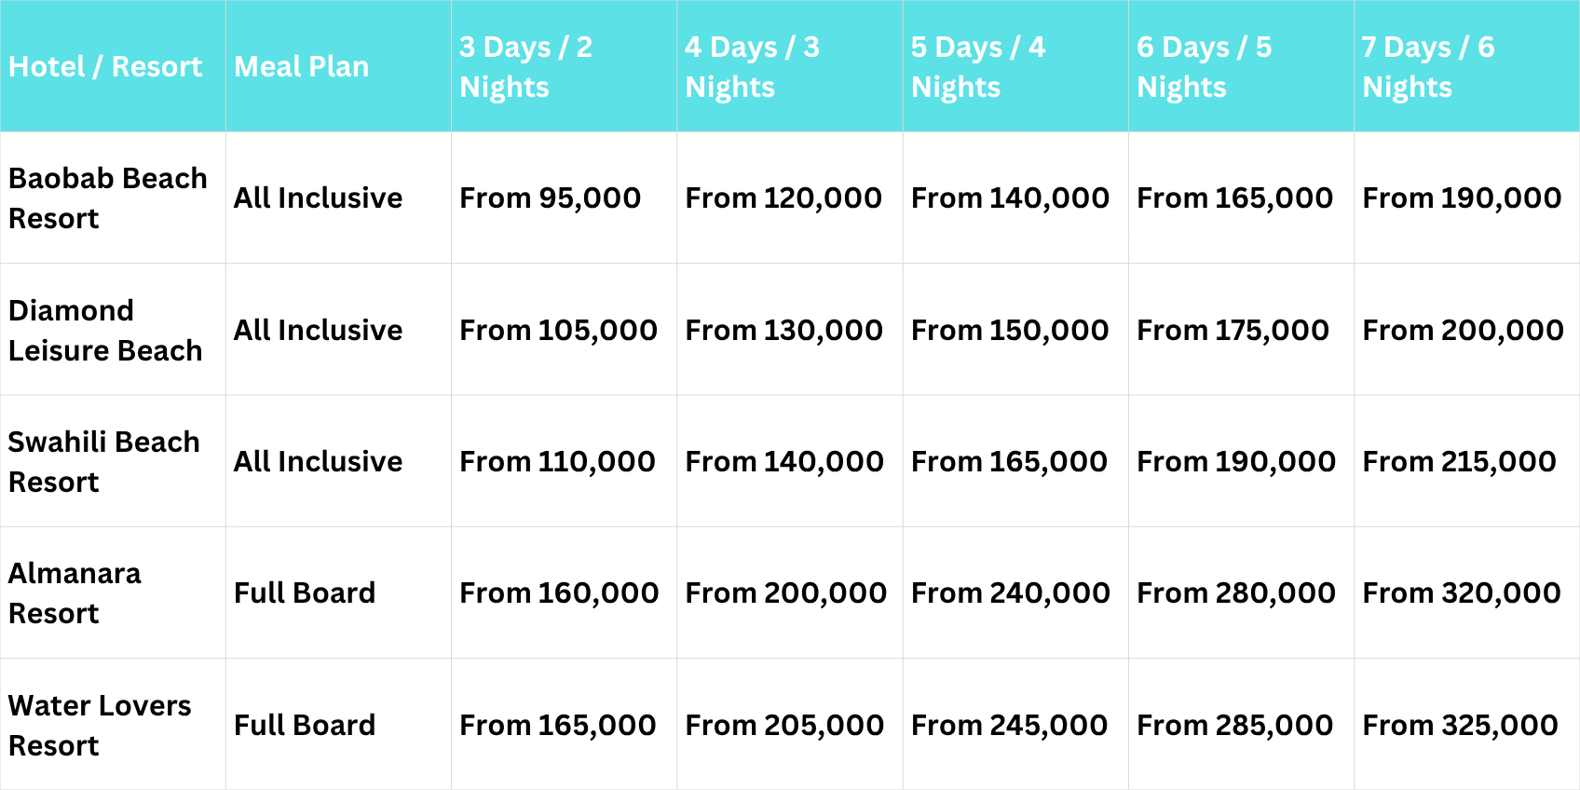This screenshot has width=1580, height=790.
Task: Select the From 130,000 price cell
Action: (783, 331)
